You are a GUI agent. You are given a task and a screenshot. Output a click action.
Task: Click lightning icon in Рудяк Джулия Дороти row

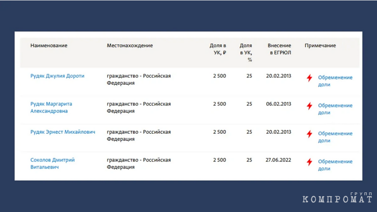[310, 78]
